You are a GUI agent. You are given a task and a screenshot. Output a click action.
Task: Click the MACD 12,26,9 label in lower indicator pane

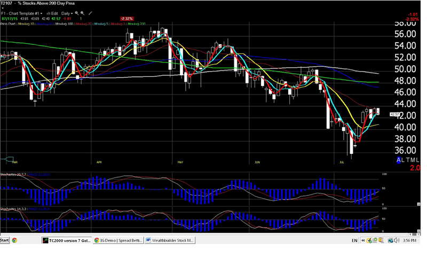point(39,209)
